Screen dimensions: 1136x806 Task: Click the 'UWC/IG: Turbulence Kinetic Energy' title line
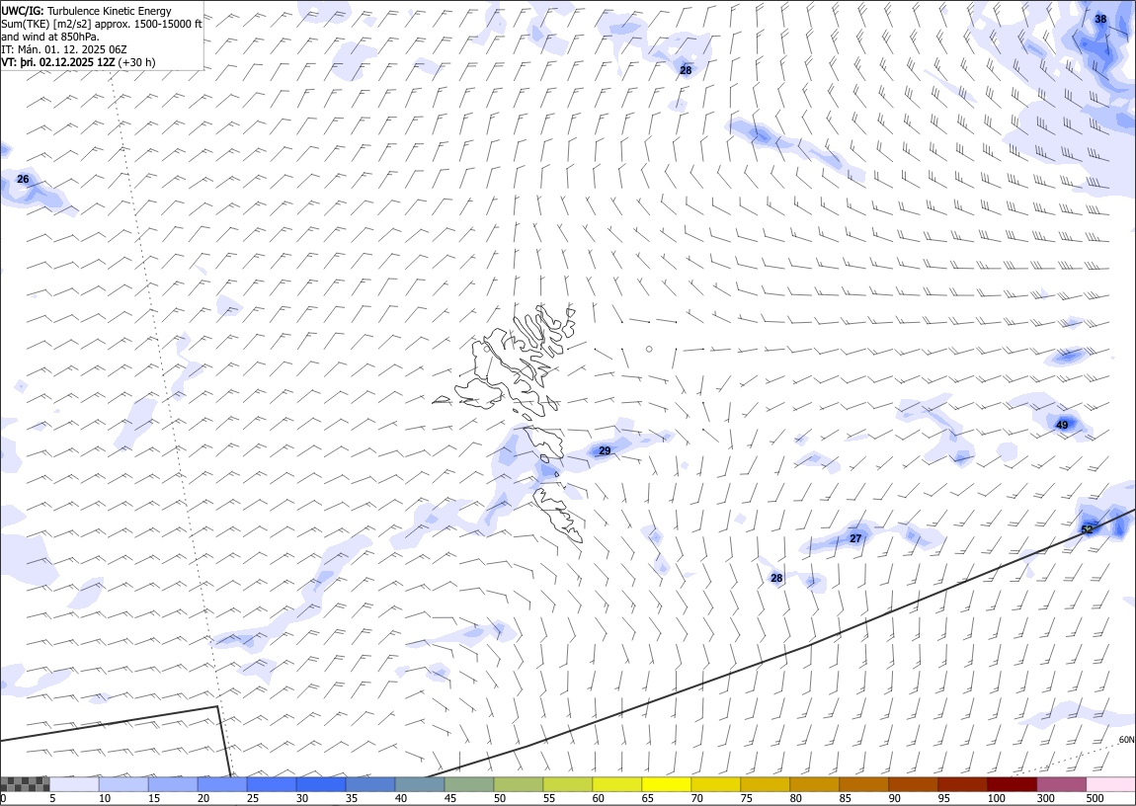point(86,11)
